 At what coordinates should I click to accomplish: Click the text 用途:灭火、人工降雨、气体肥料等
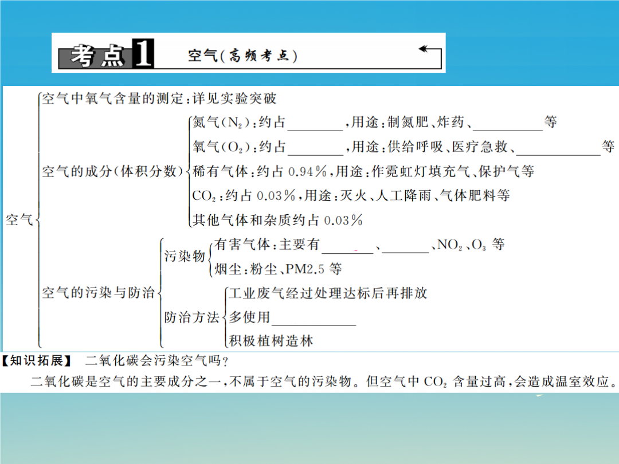click(407, 196)
